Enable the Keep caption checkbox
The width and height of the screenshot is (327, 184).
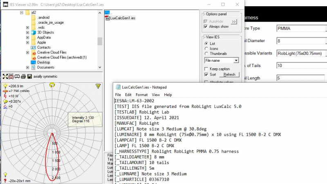[206, 69]
